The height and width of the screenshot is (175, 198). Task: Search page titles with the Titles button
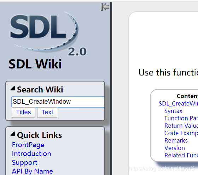[x=23, y=112]
